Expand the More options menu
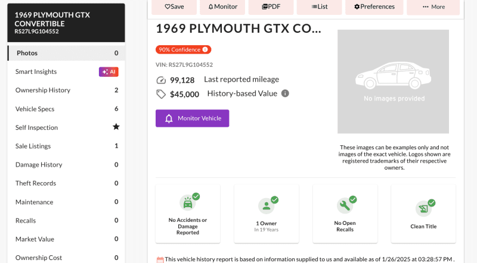This screenshot has height=263, width=477. (x=433, y=7)
